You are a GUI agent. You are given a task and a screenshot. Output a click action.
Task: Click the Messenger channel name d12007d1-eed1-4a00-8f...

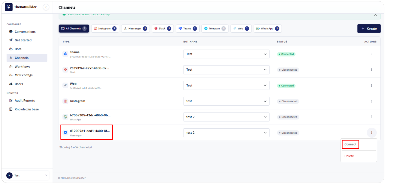90,131
